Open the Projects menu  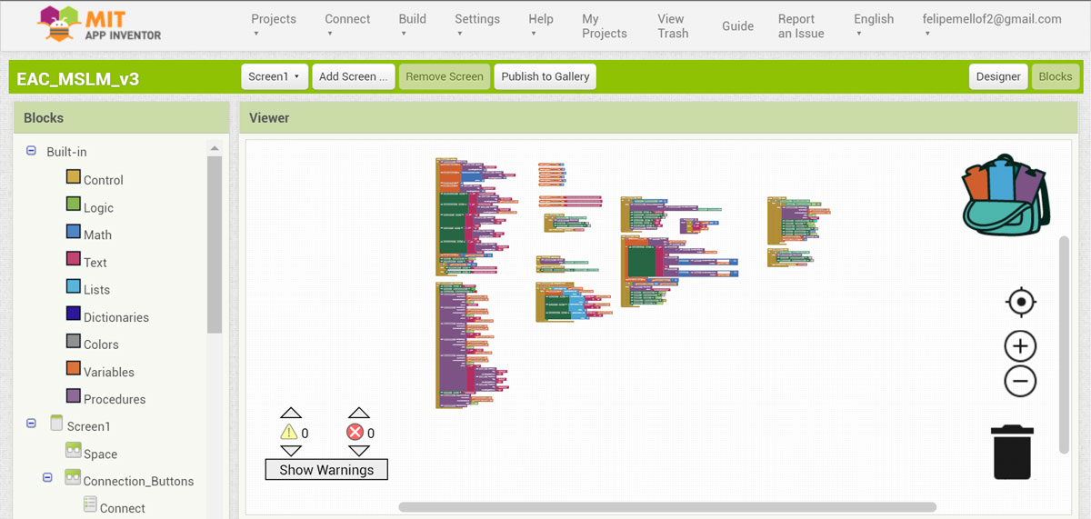[x=274, y=25]
